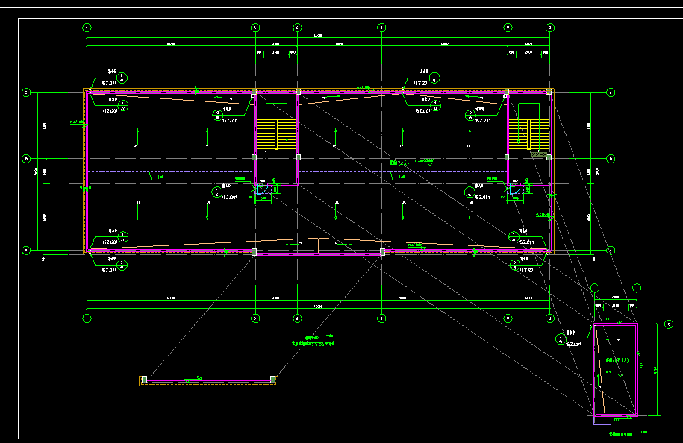Click grid axis bubble 5 in top row
Screen dimensions: 683x443
[x=255, y=28]
